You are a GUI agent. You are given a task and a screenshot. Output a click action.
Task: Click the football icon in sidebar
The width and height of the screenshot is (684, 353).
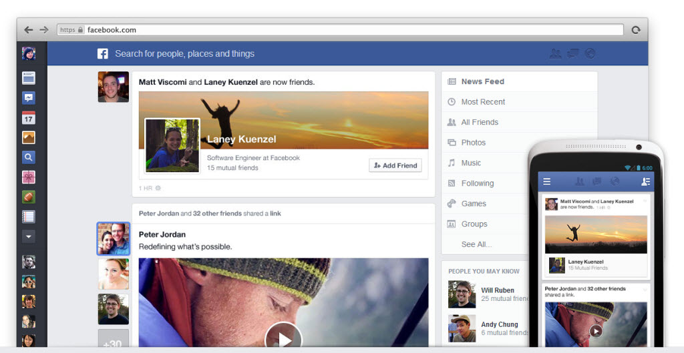click(29, 197)
